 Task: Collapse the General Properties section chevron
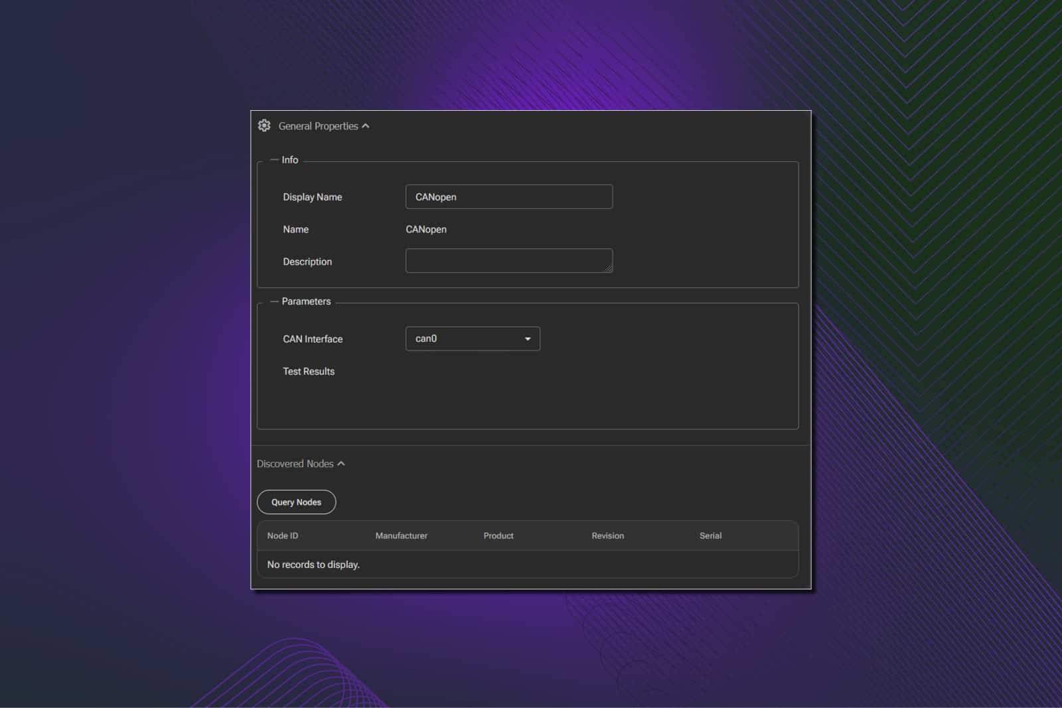click(x=366, y=126)
